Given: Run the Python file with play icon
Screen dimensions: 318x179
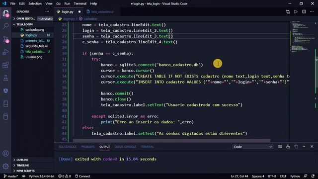Looking at the screenshot, I should [x=296, y=12].
